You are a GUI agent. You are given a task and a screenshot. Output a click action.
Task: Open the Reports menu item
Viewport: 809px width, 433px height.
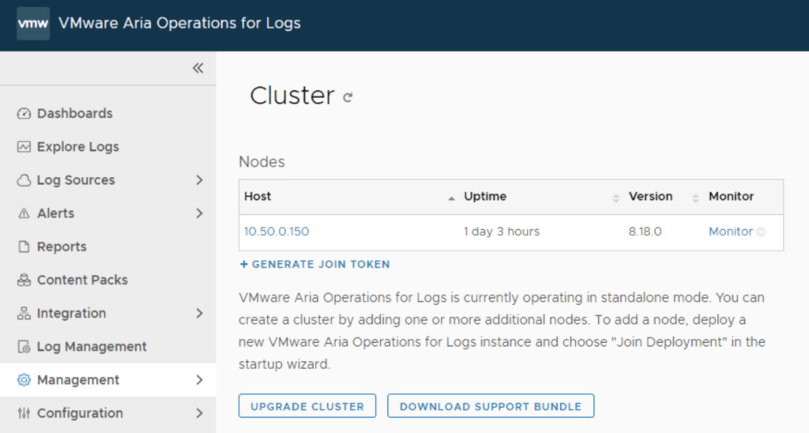tap(62, 247)
